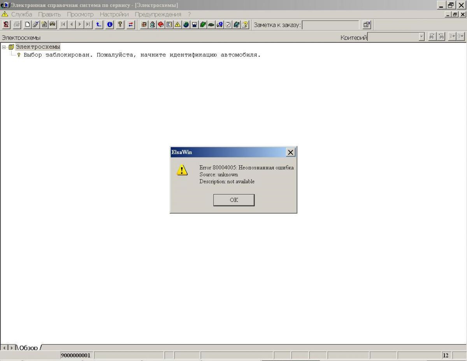Close the ElsaWin error dialog with X
This screenshot has height=361, width=467.
[x=290, y=152]
